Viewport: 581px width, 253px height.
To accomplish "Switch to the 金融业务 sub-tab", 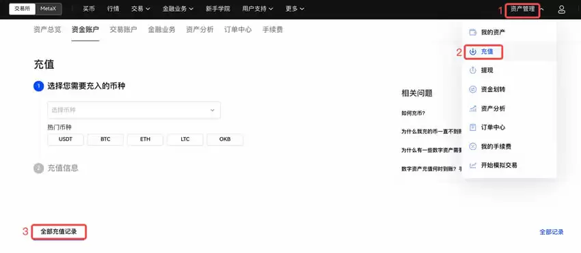I will click(x=161, y=30).
